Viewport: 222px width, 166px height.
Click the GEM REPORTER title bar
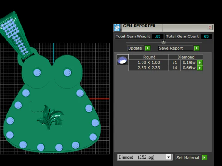pos(164,28)
